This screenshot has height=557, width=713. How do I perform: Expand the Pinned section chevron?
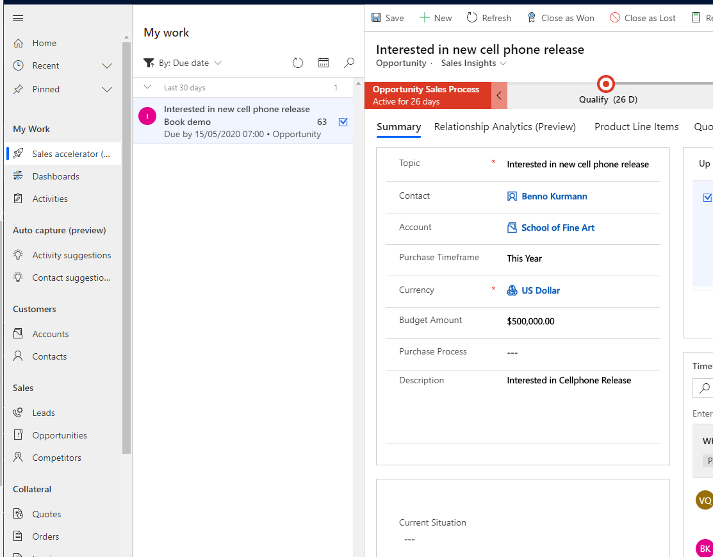(107, 89)
